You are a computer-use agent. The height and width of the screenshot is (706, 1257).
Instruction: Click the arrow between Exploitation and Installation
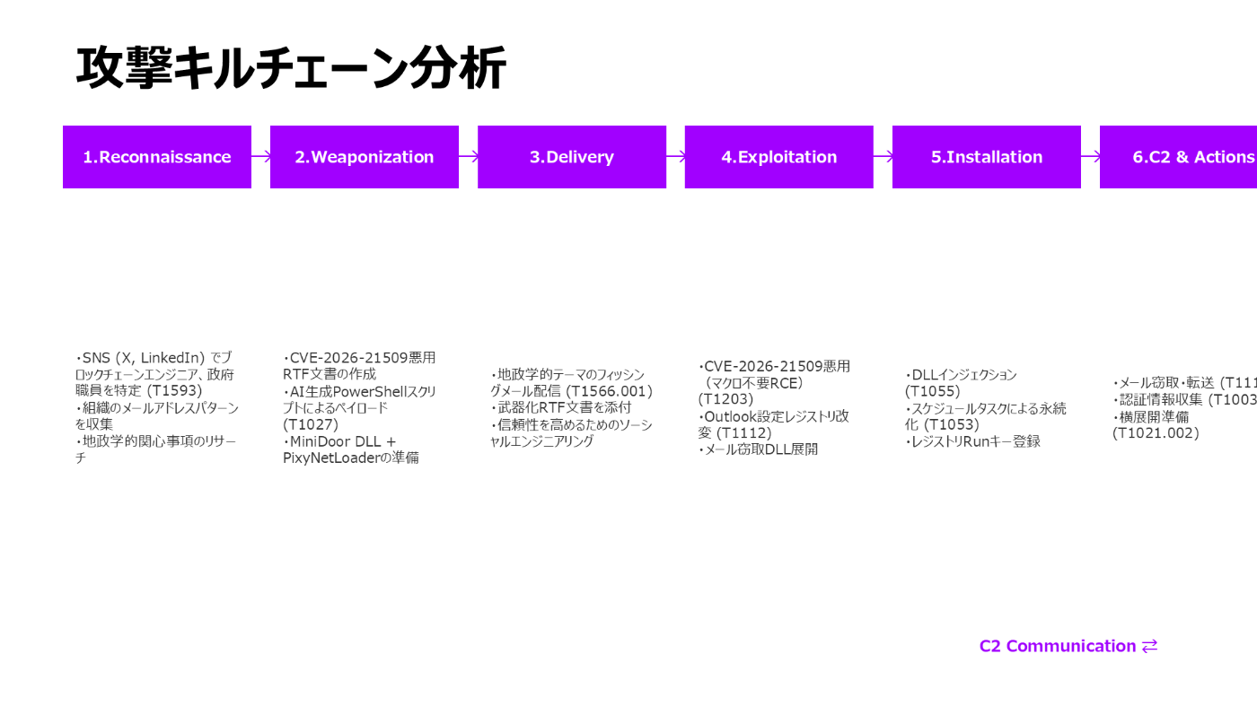[x=883, y=156]
